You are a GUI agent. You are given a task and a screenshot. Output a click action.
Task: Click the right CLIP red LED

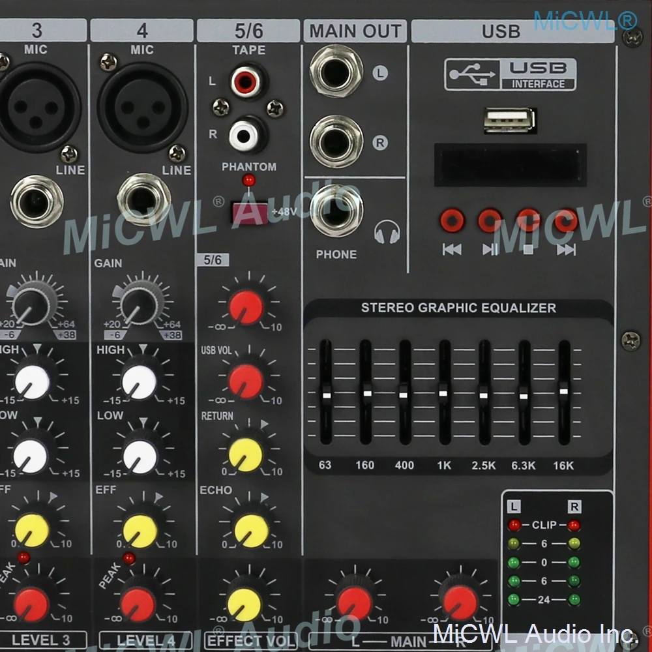574,526
